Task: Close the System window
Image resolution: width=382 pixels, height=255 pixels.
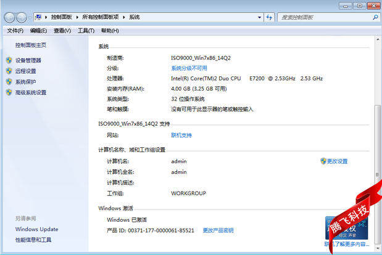Action: tap(373, 6)
